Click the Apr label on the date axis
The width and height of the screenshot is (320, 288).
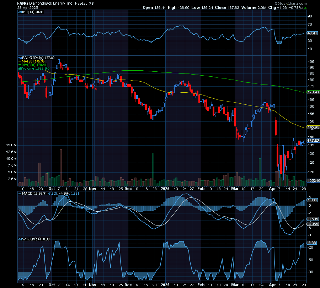273,189
